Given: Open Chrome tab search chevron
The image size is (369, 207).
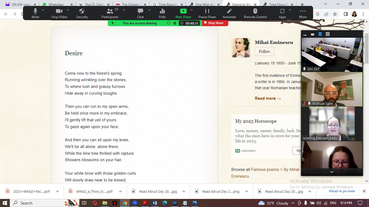Looking at the screenshot, I should [325, 4].
